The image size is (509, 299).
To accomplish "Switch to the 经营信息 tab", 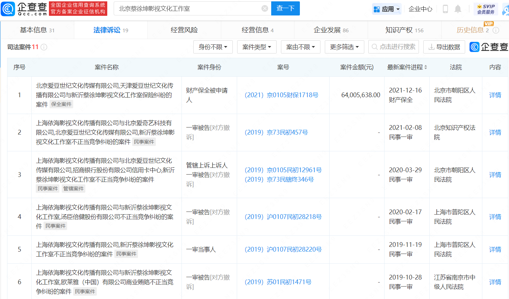I will pos(258,30).
